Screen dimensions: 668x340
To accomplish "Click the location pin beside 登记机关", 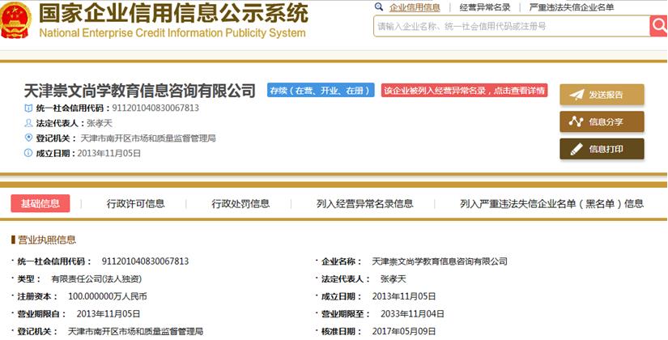I will click(x=28, y=138).
